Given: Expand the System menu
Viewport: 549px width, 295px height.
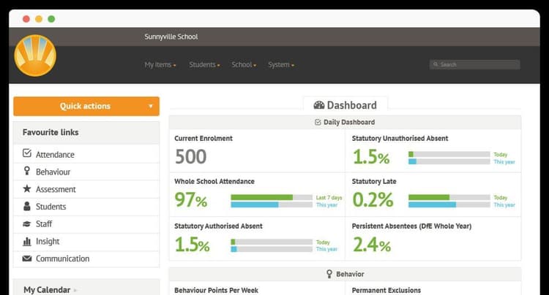Looking at the screenshot, I should tap(281, 65).
